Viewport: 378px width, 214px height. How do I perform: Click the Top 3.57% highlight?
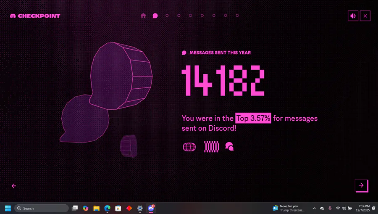[253, 118]
